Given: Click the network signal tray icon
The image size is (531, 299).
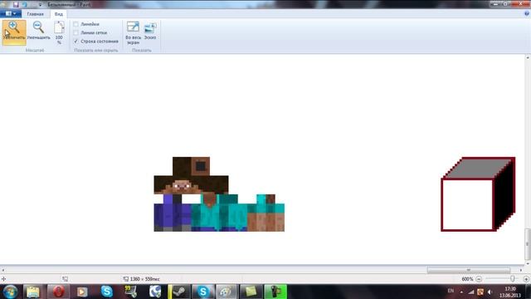Looking at the screenshot, I should click(x=471, y=292).
